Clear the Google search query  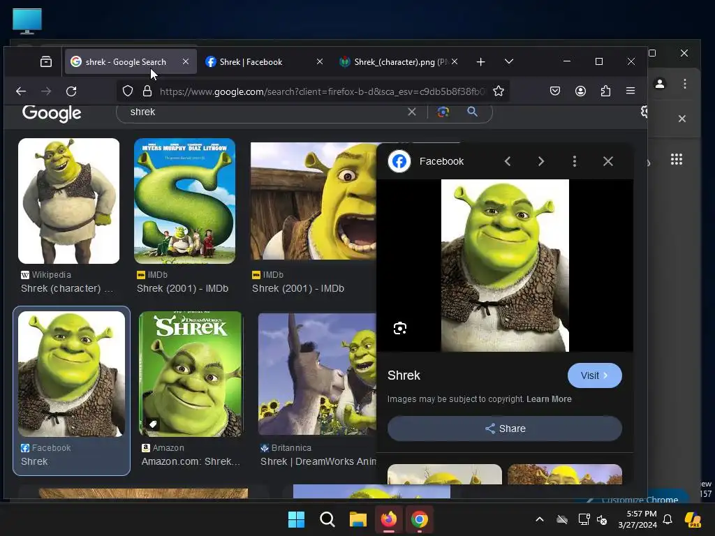[412, 112]
